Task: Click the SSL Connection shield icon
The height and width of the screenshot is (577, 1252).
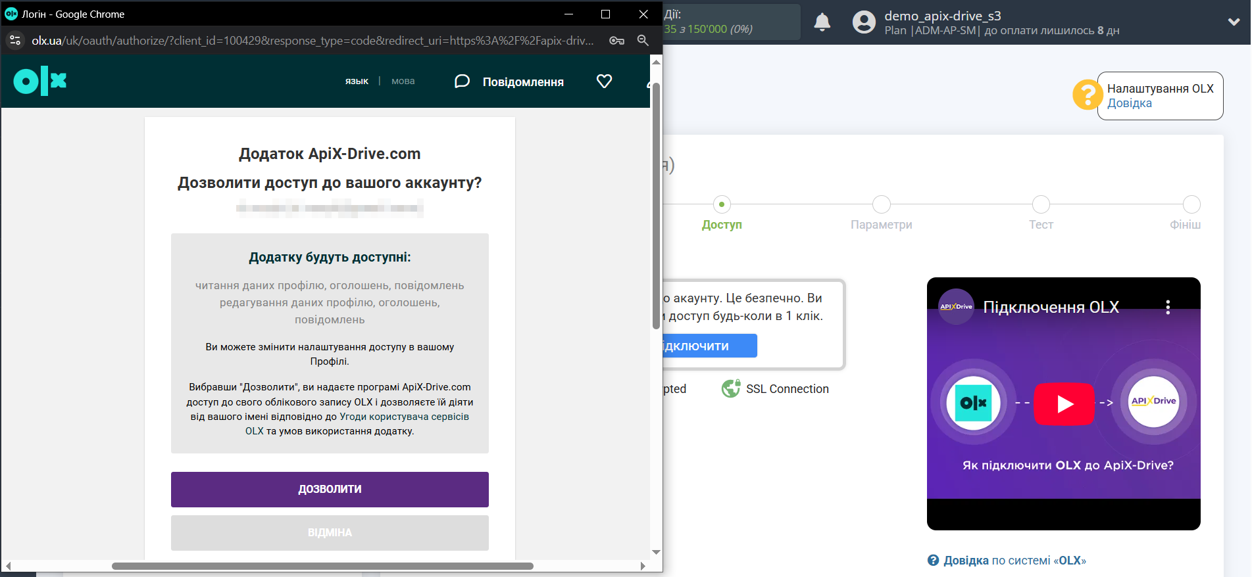Action: [731, 389]
